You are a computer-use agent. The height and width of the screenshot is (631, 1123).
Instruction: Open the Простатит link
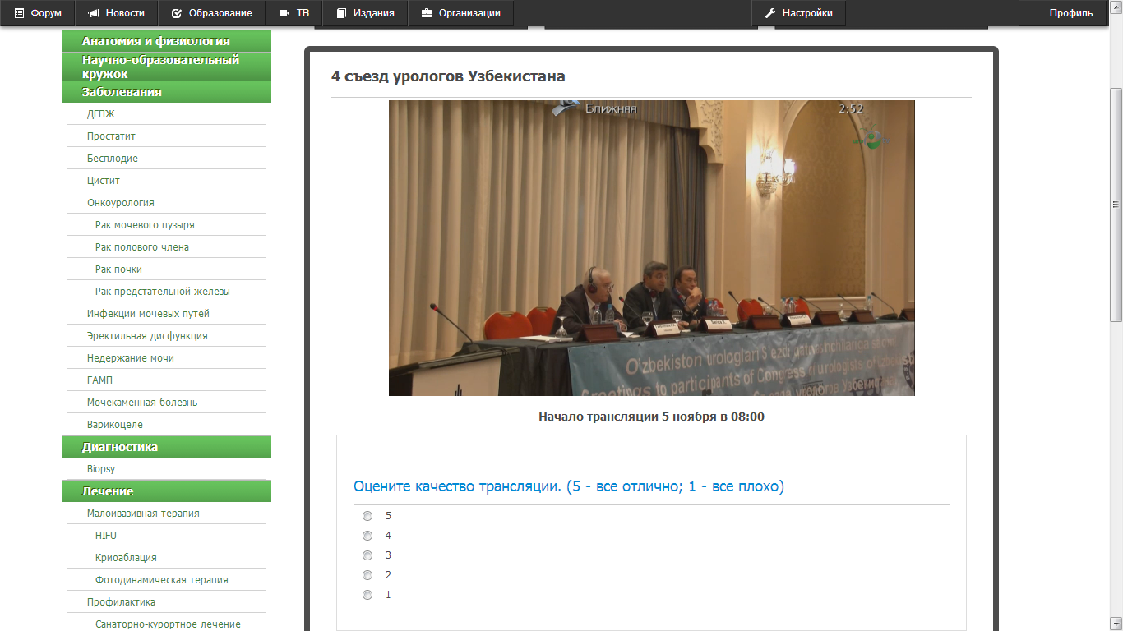(x=112, y=136)
